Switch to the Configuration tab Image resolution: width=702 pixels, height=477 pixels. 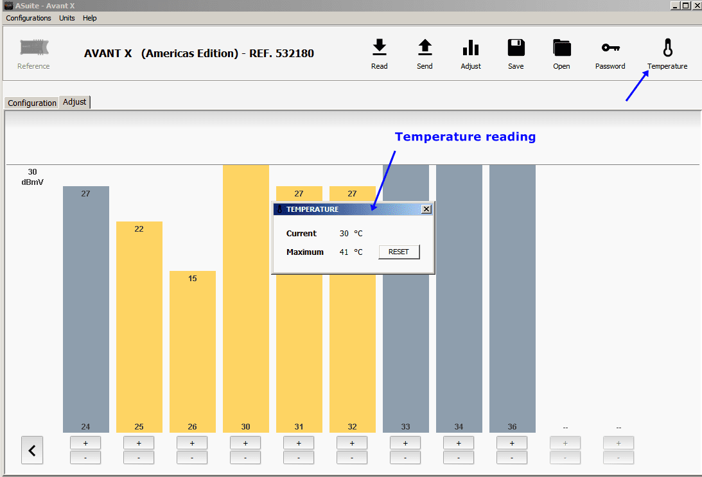point(31,103)
